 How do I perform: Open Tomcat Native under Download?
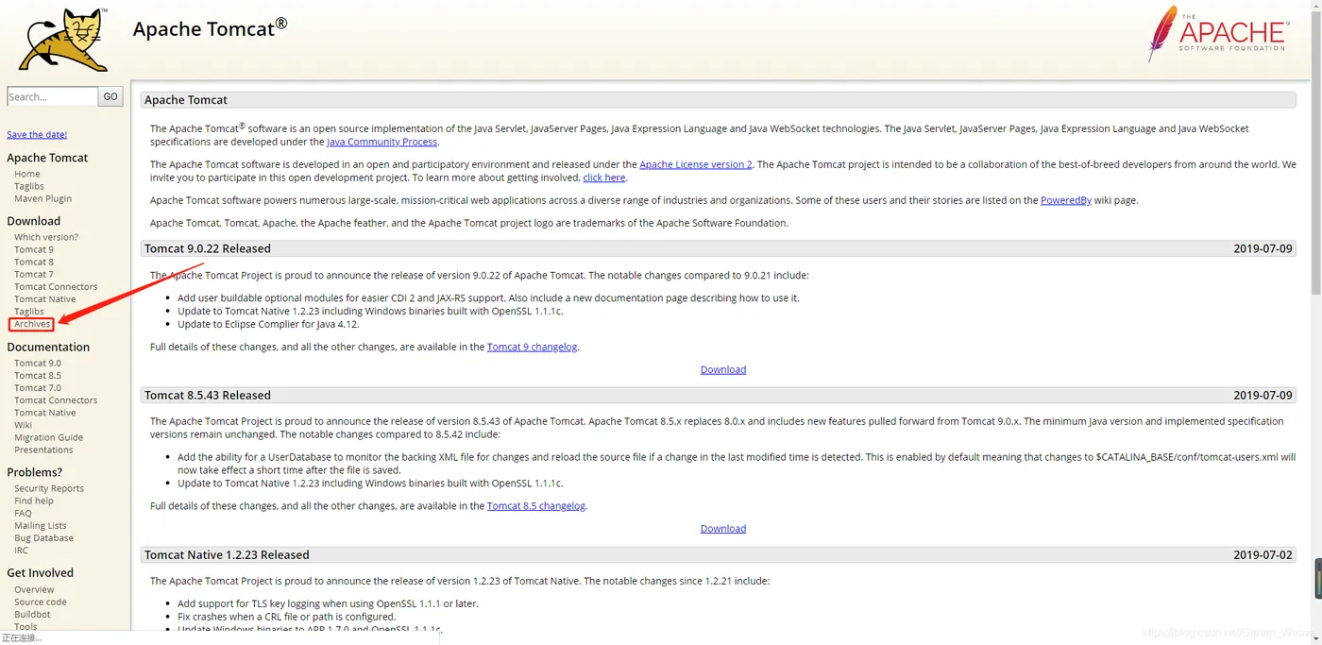(x=45, y=298)
